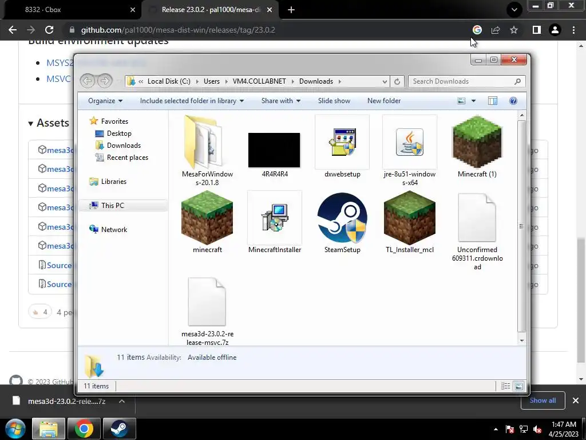Select the dxwebsetup installer icon

tap(342, 142)
